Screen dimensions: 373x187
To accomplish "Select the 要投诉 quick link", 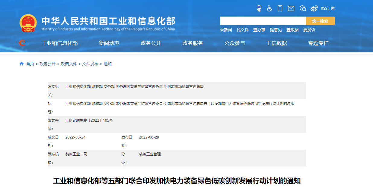I will (x=309, y=30).
